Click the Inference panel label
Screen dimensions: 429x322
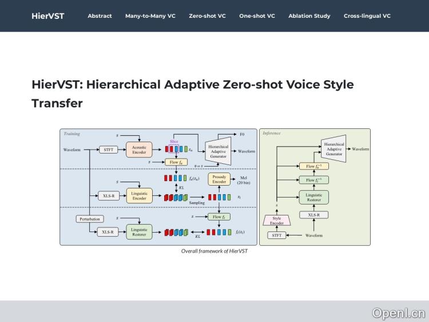(x=272, y=133)
